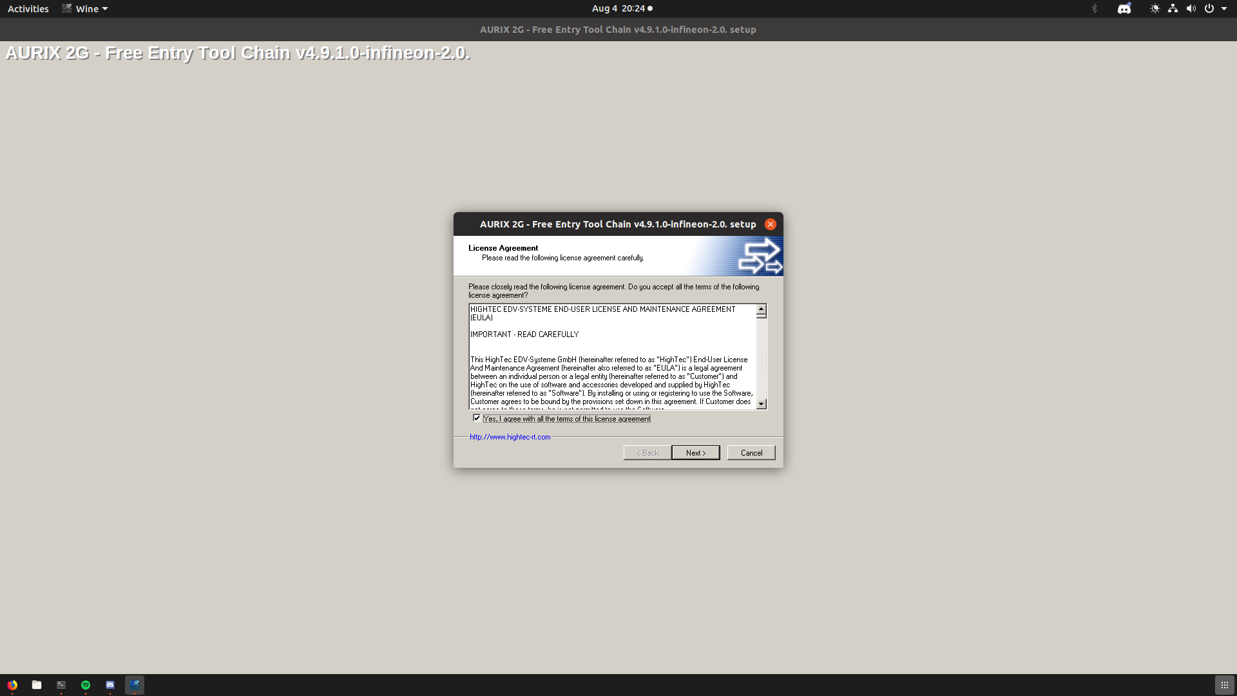Open the system menu arrow

click(x=1224, y=8)
